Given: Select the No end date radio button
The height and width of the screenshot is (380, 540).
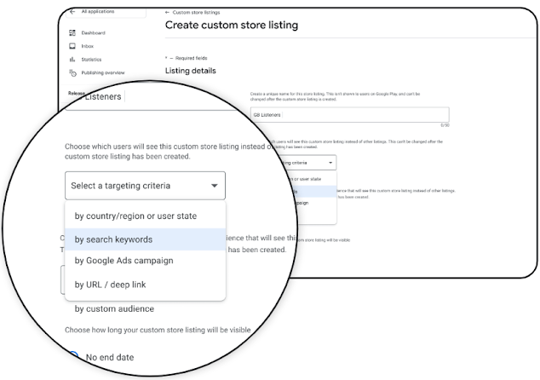Looking at the screenshot, I should 73,356.
